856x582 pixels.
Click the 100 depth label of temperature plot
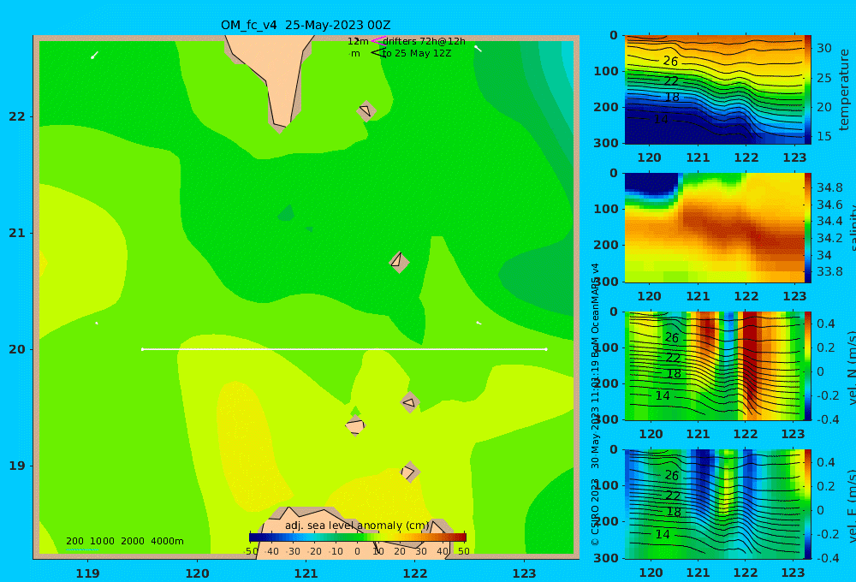click(x=606, y=71)
